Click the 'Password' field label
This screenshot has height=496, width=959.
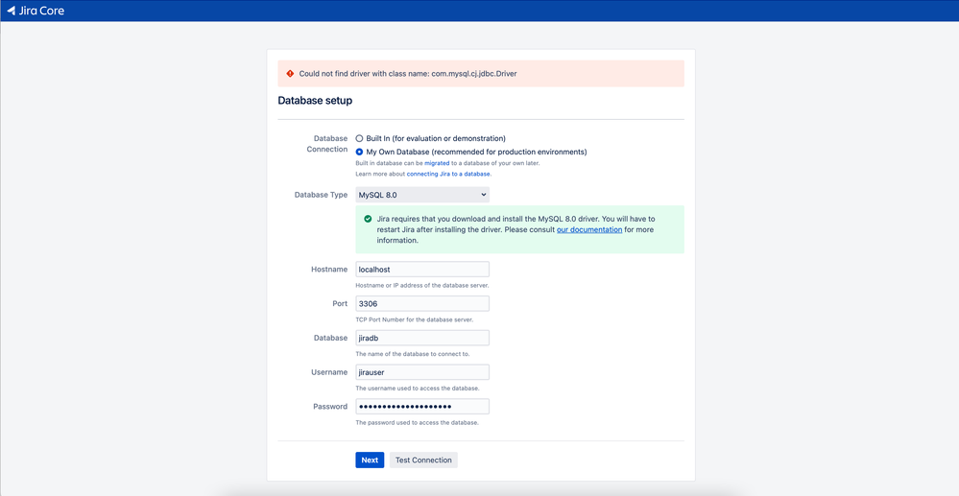pos(330,406)
